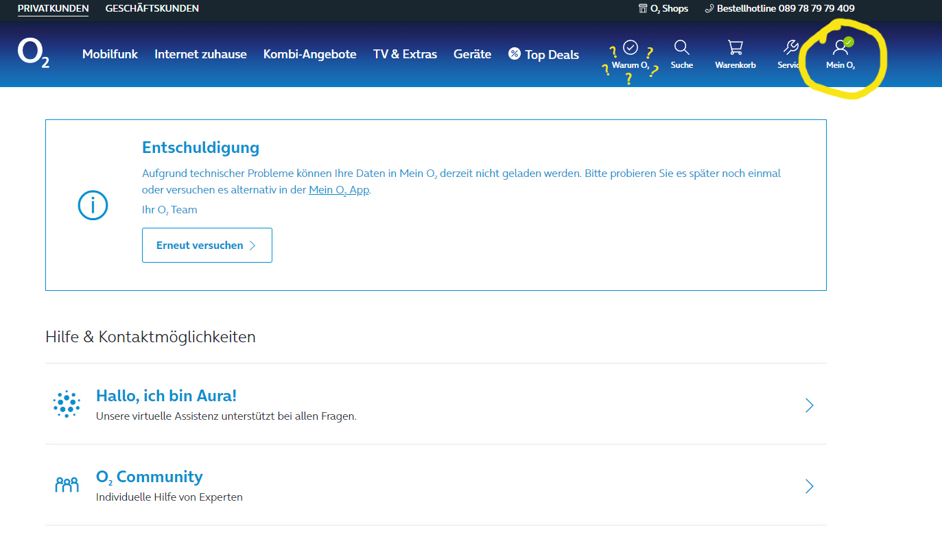Open the Mein O2 user icon
The image size is (942, 559).
coord(841,47)
